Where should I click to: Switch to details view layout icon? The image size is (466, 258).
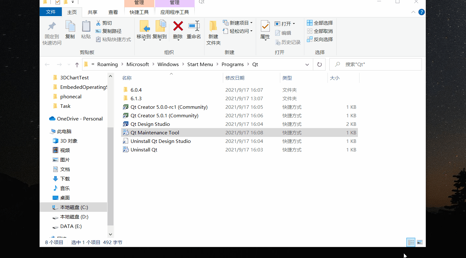click(411, 243)
